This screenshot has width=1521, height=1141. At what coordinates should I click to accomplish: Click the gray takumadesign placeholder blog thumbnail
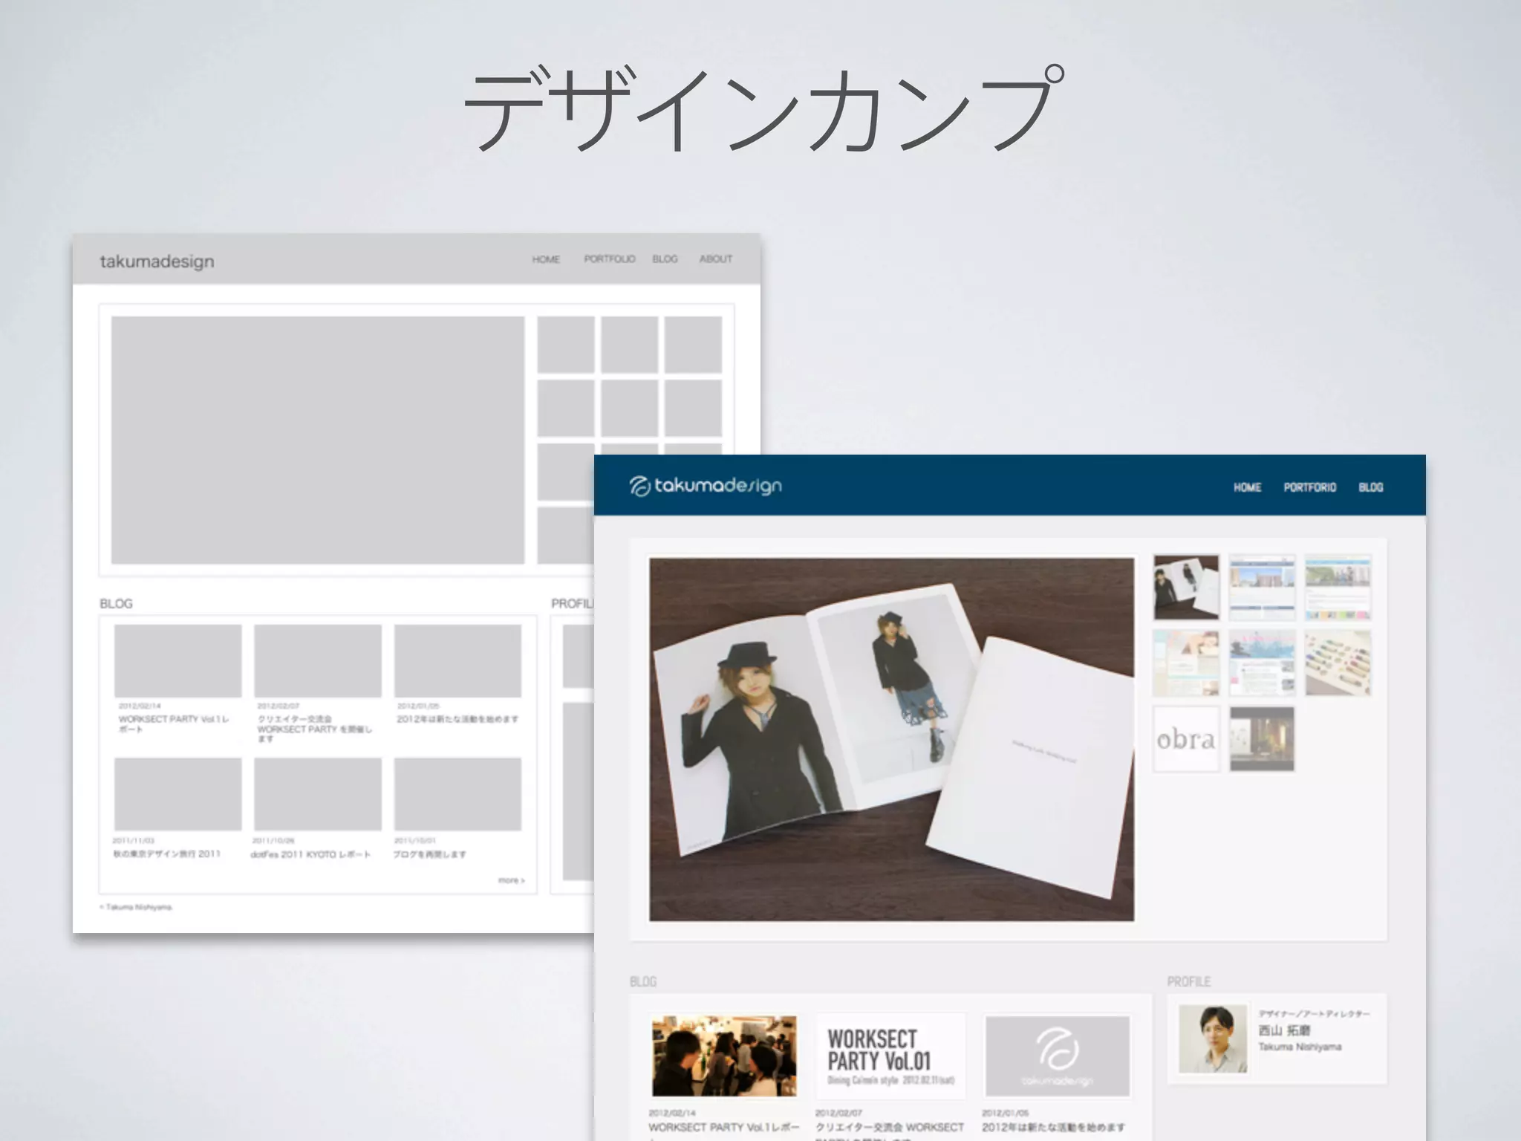click(x=1057, y=1056)
